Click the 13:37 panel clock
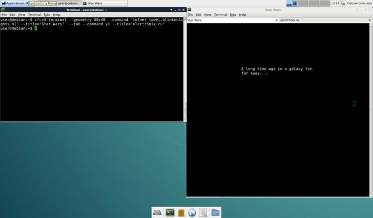The width and height of the screenshot is (373, 218). coord(335,3)
